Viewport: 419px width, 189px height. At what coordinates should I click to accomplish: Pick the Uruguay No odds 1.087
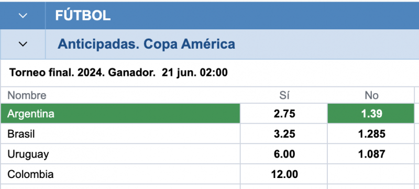click(x=371, y=154)
